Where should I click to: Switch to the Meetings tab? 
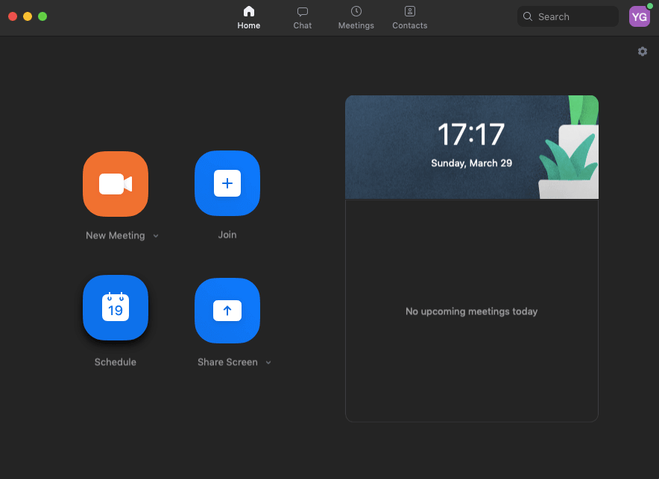pyautogui.click(x=356, y=18)
